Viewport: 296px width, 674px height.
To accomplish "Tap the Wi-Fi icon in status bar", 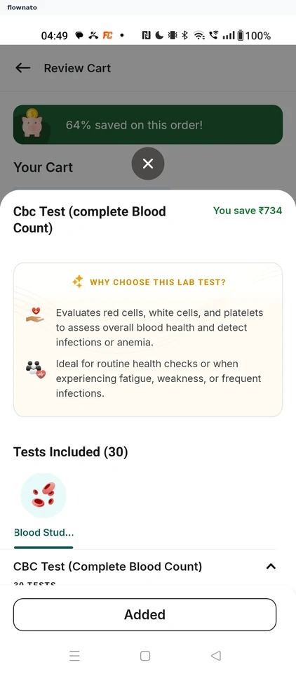I will pos(199,36).
